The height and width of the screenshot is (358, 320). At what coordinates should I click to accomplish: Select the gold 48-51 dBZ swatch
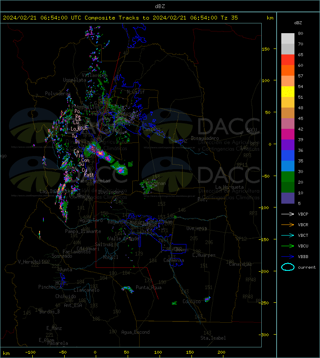click(288, 102)
